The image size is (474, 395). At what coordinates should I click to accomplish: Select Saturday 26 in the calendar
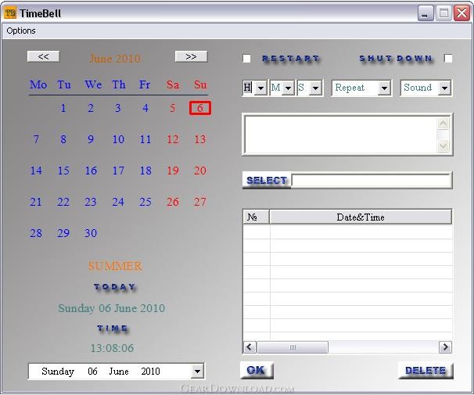click(173, 202)
